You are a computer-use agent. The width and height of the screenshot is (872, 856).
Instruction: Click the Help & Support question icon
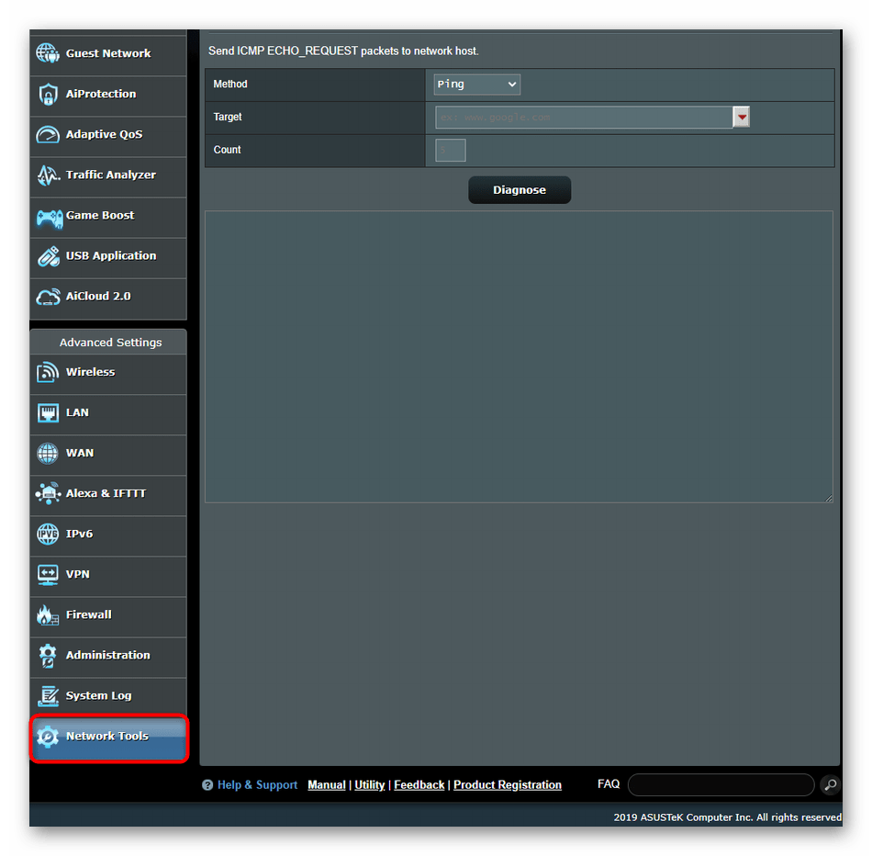click(x=207, y=785)
